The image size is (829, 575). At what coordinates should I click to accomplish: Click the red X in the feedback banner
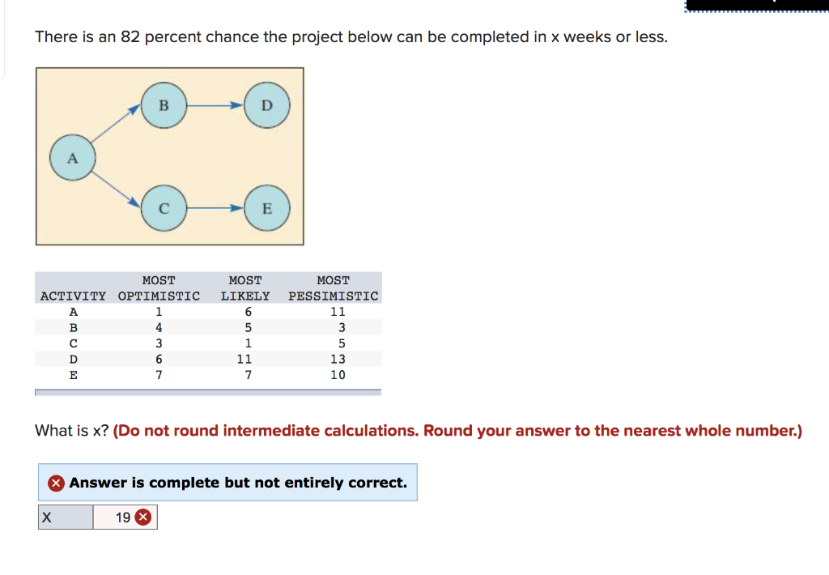coord(56,482)
